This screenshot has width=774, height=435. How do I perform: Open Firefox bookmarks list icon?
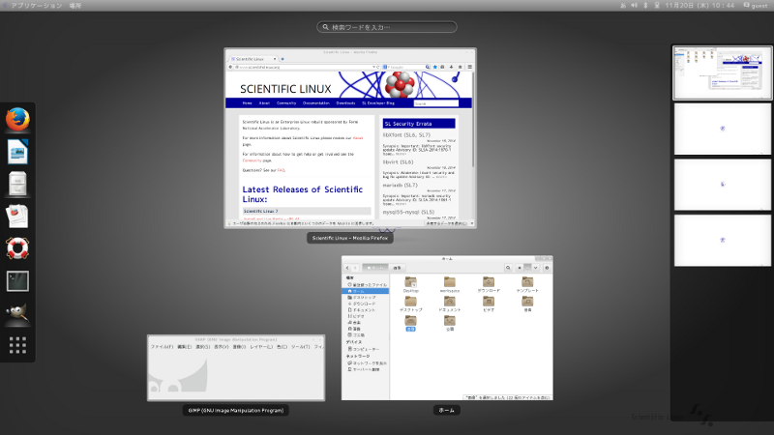coord(443,67)
